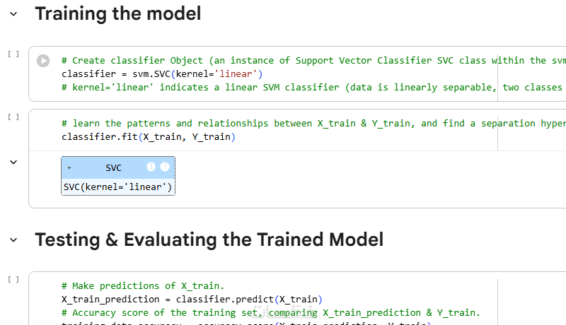Place cursor in the 'X_train_prediction' code line
Image resolution: width=566 pixels, height=325 pixels.
192,299
